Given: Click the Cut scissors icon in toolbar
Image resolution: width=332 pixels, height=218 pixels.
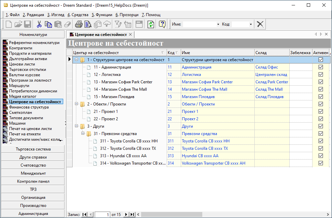Looking at the screenshot, I should pos(39,24).
